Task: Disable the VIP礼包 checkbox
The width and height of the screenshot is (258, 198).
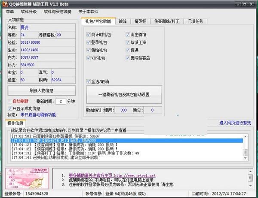Action: tap(89, 57)
